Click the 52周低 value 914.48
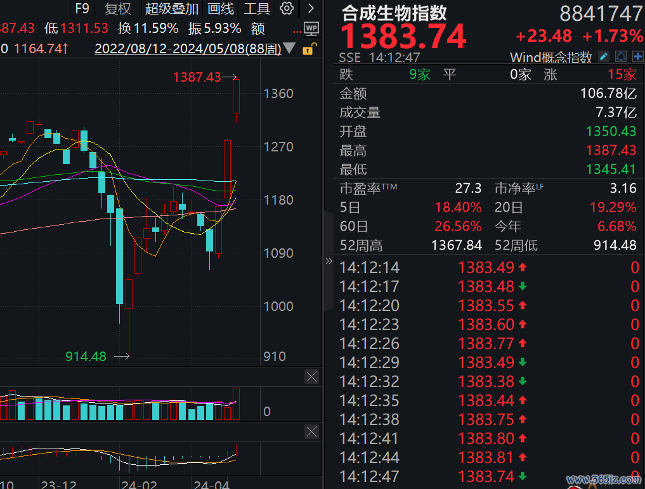The image size is (645, 489). click(x=615, y=245)
